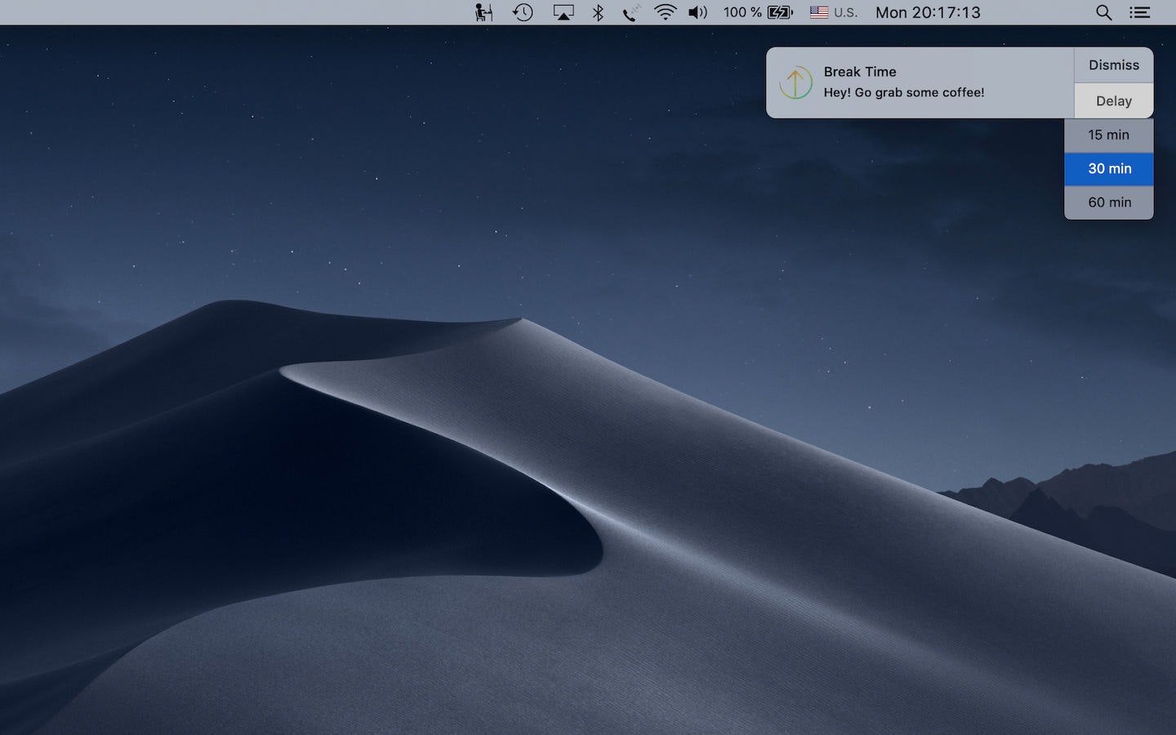Screen dimensions: 1176x735
Task: Pick the 60 min delay option
Action: [x=1109, y=203]
